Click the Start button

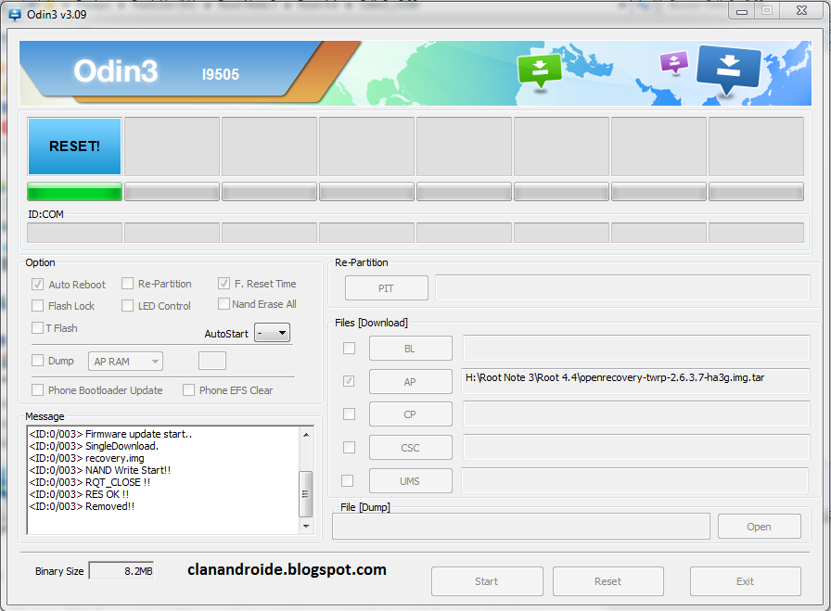pos(487,581)
